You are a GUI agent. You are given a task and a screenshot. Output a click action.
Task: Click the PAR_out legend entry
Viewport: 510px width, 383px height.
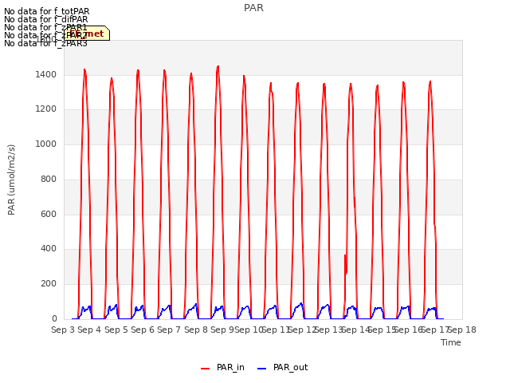(x=282, y=367)
